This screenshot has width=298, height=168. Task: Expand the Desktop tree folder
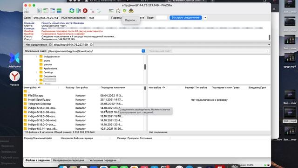[x=36, y=72]
